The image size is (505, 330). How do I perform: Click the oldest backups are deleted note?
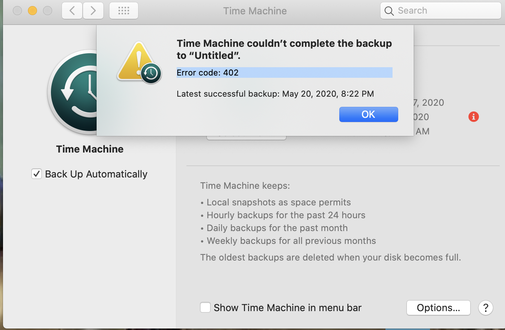point(331,258)
